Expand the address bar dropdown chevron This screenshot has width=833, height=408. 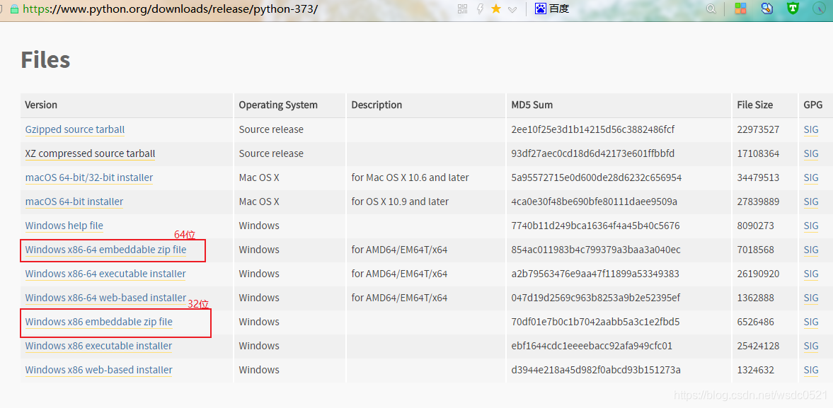[x=512, y=9]
